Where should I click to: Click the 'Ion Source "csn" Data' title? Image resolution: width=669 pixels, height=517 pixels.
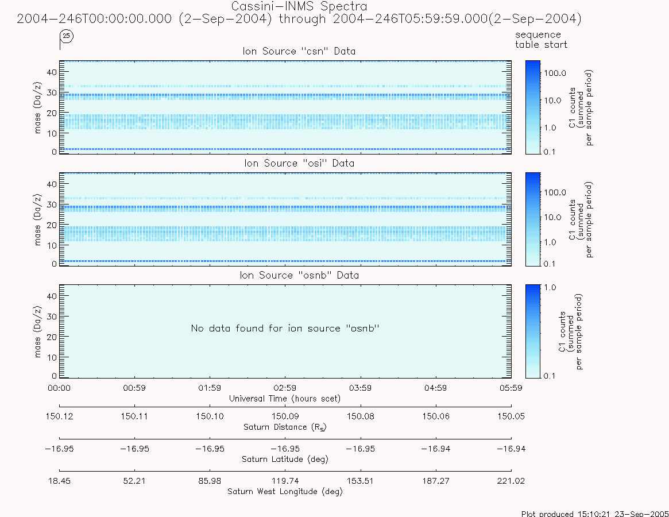pyautogui.click(x=299, y=51)
